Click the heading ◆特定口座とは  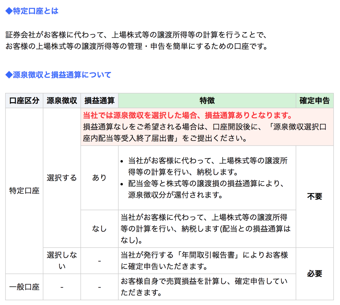pyautogui.click(x=32, y=11)
